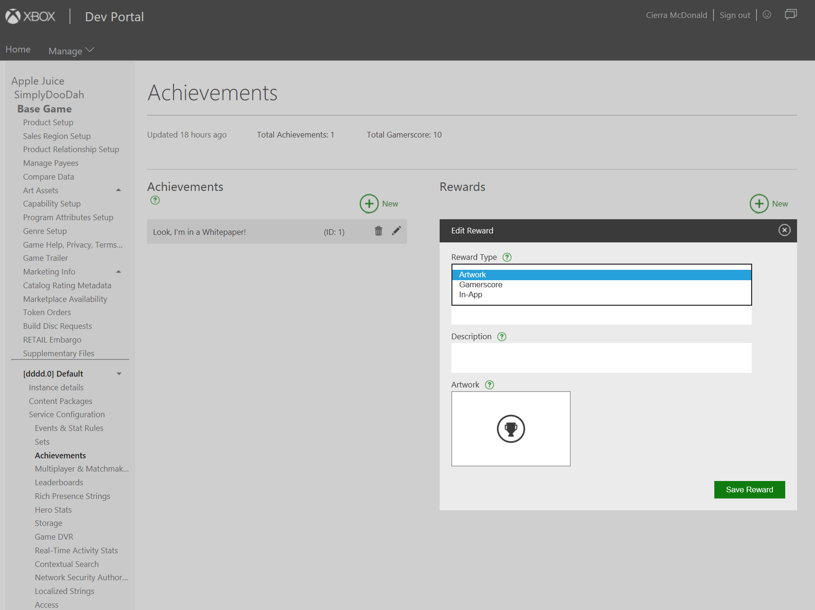Open Catalog Rating Metadata
The image size is (815, 610).
pyautogui.click(x=67, y=285)
